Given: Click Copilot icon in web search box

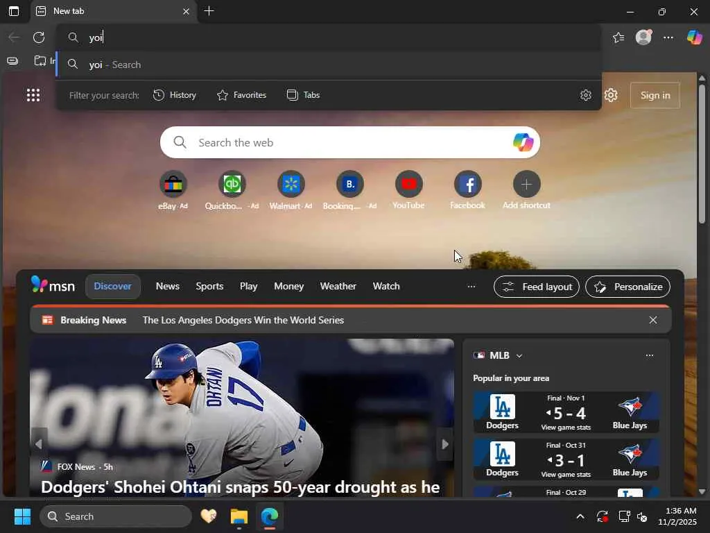Looking at the screenshot, I should click(523, 142).
